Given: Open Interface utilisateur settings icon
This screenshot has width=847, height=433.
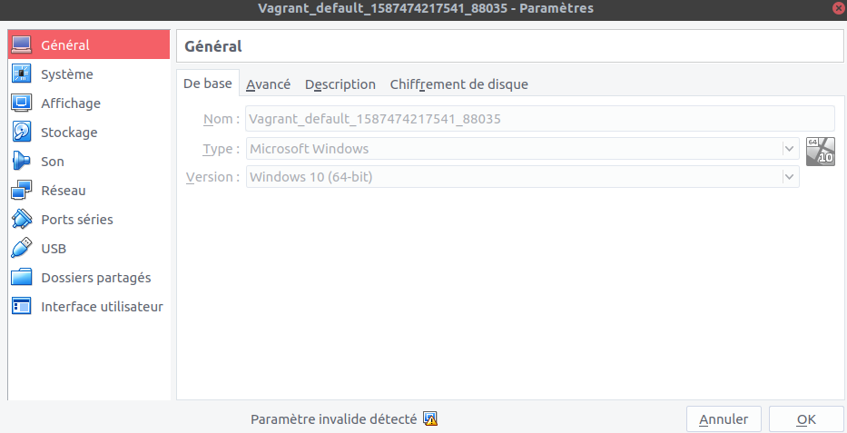Looking at the screenshot, I should point(23,307).
